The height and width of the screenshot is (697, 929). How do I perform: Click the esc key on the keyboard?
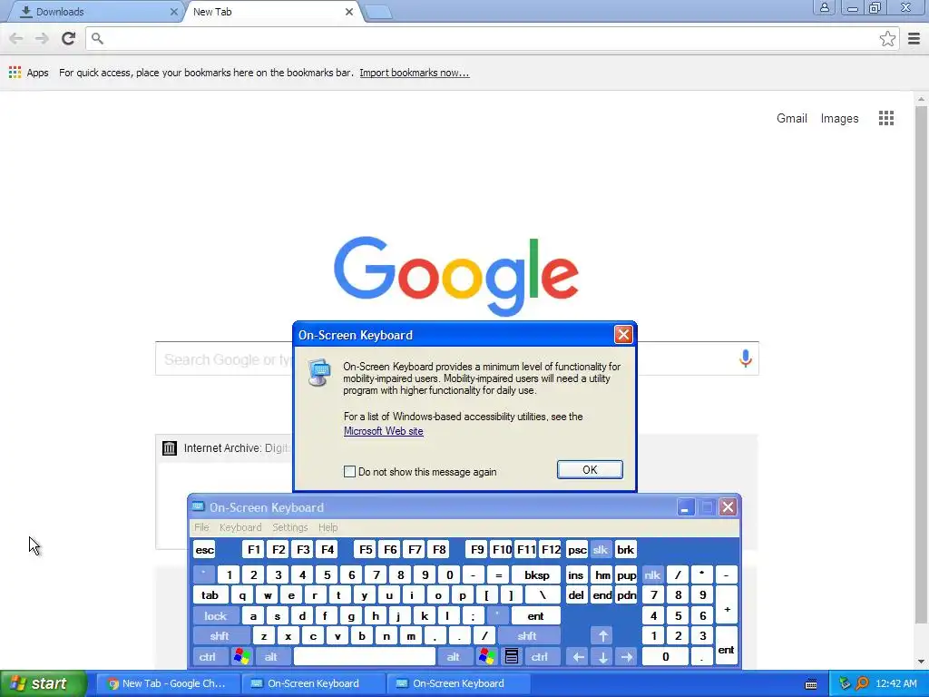[x=204, y=550]
